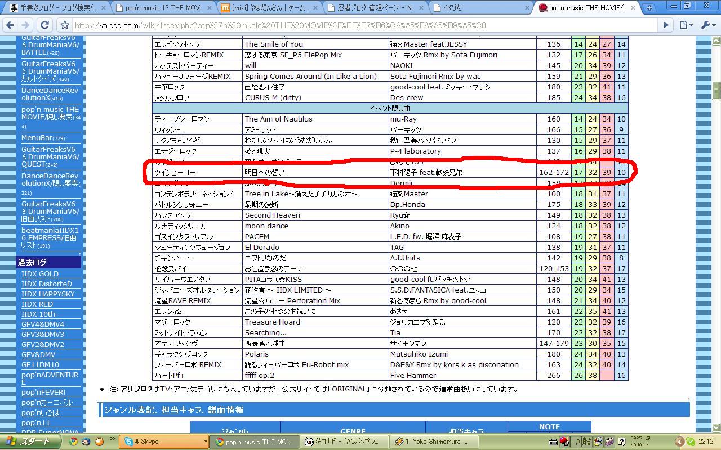Screen dimensions: 721x450
Task: Open the ギコナビ taskbar button
Action: coord(344,442)
